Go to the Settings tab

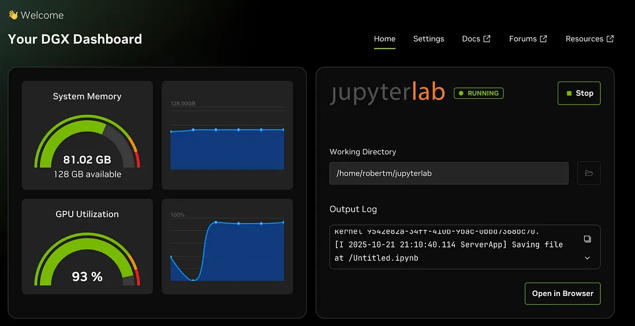point(428,39)
